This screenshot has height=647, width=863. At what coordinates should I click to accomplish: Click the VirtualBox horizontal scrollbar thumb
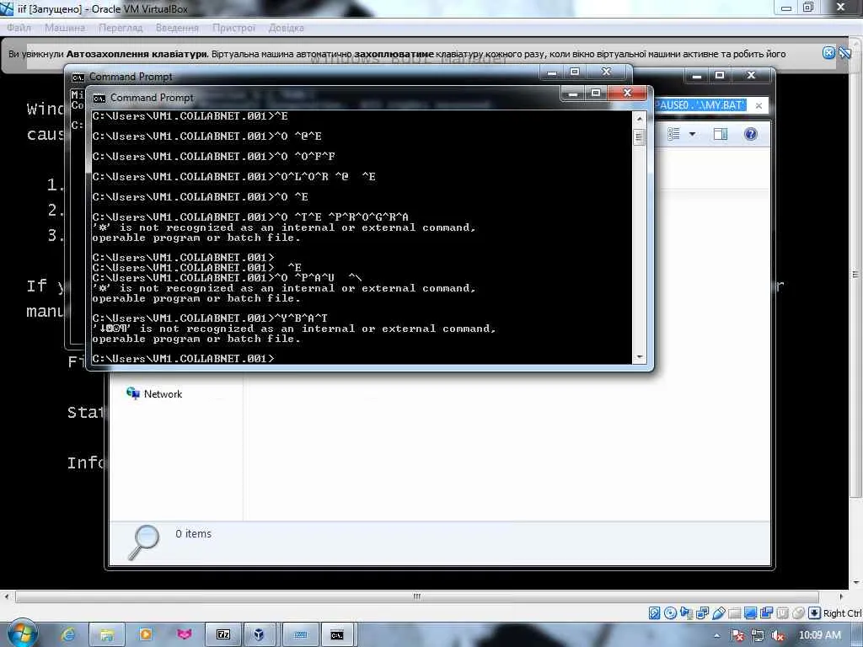(x=416, y=596)
